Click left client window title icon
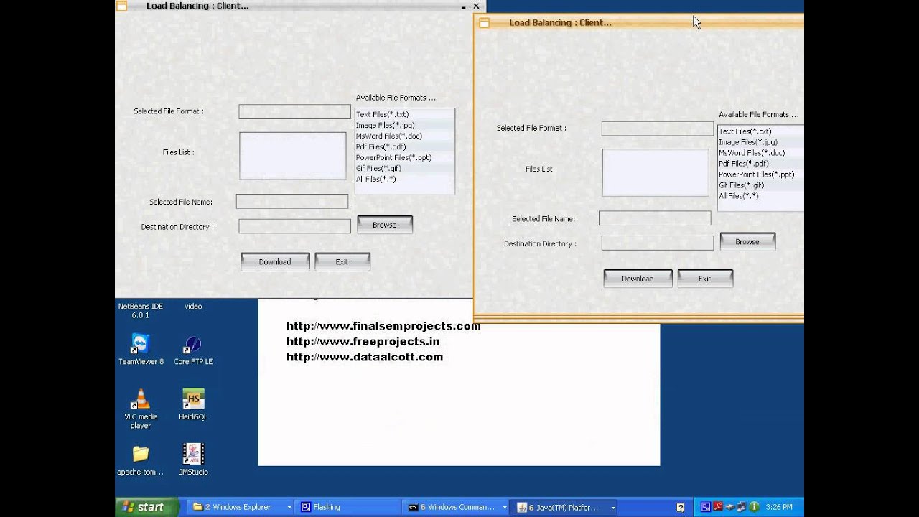The height and width of the screenshot is (517, 919). tap(121, 6)
